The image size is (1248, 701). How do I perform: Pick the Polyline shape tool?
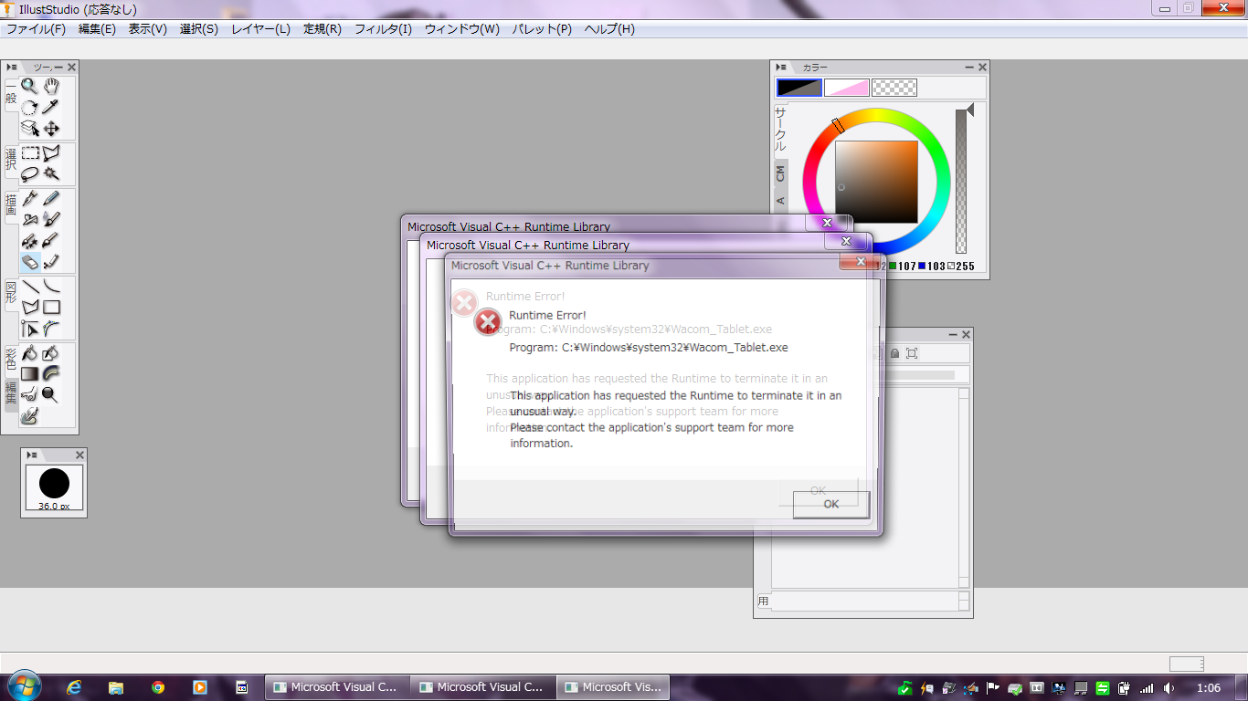point(30,308)
